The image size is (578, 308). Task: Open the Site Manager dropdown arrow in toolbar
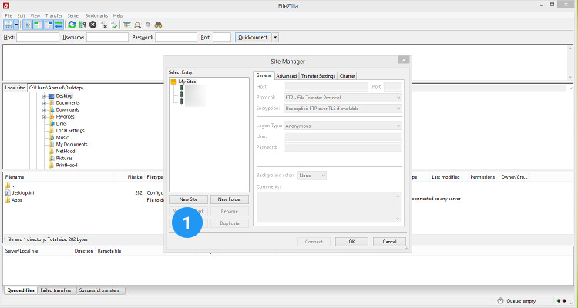click(x=17, y=25)
